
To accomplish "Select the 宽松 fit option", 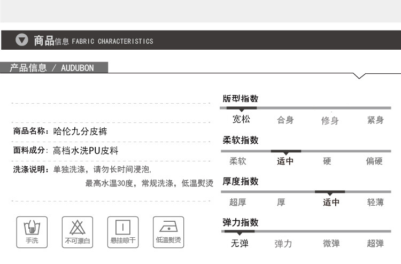I will point(241,119).
